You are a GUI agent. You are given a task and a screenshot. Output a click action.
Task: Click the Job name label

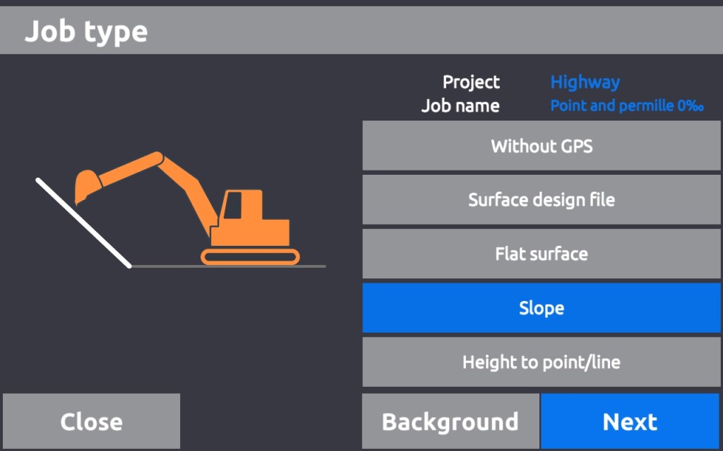pos(460,106)
